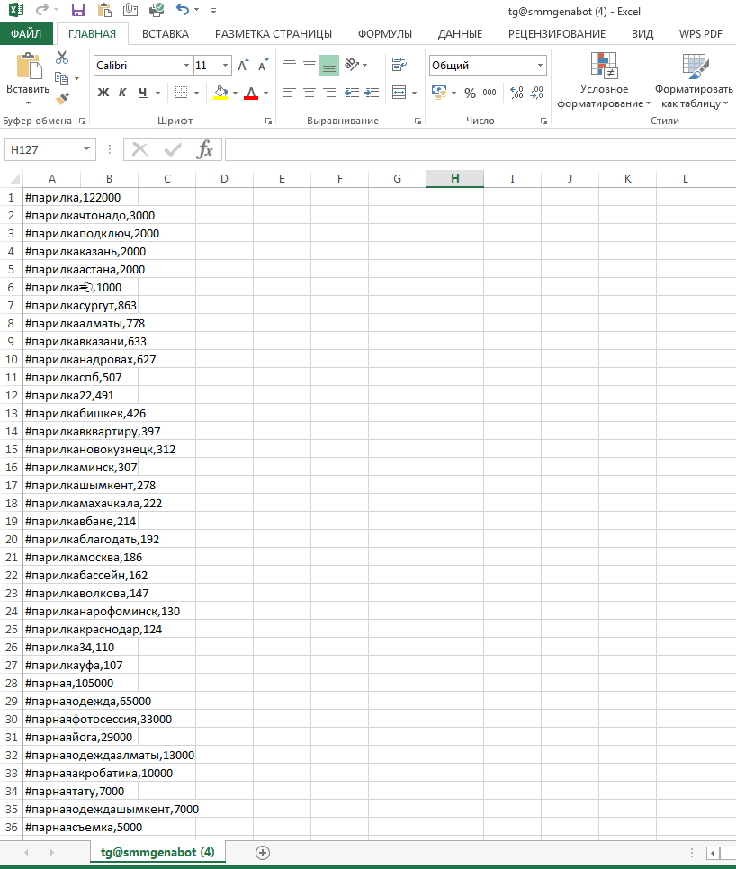Click the Orientation text rotation icon
The height and width of the screenshot is (869, 736).
coord(353,65)
